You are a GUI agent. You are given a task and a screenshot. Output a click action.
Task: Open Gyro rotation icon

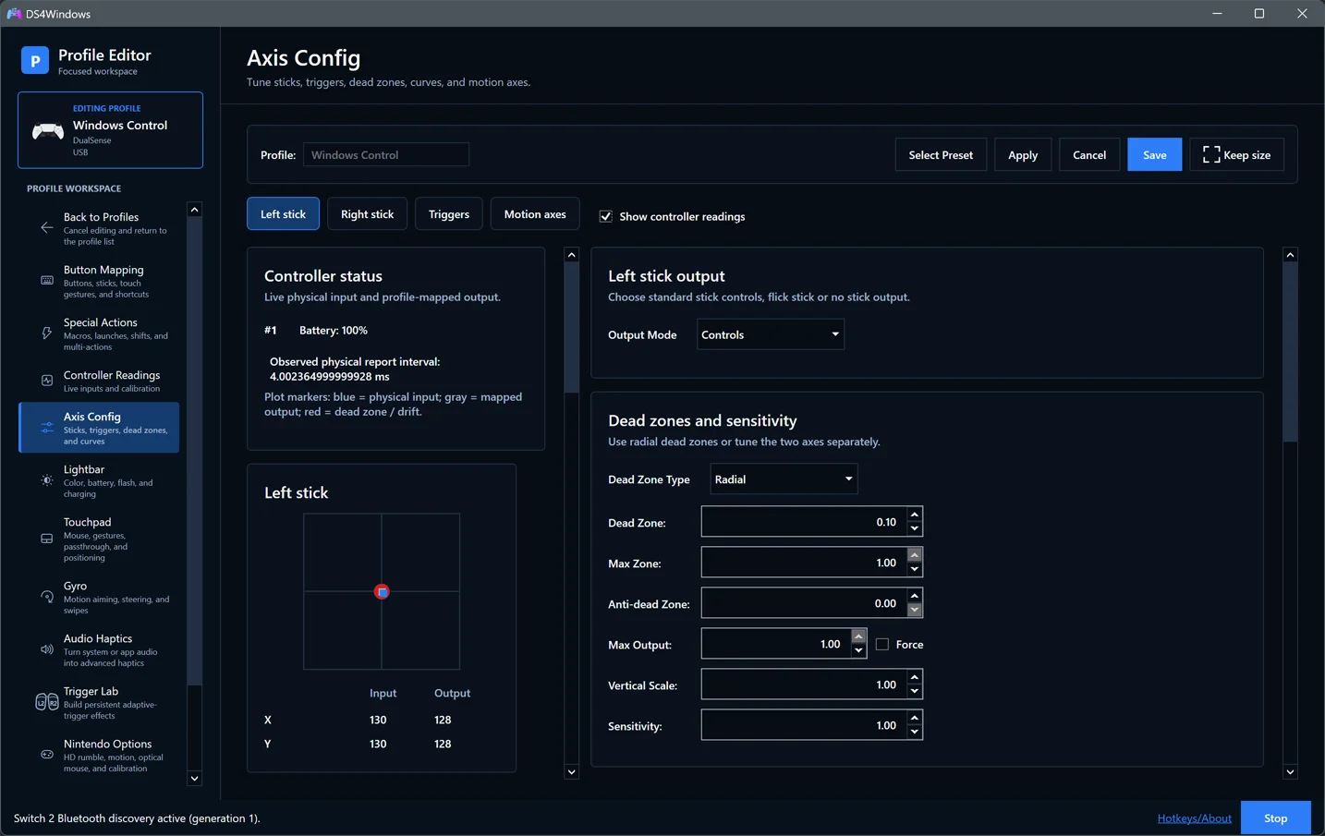coord(47,597)
